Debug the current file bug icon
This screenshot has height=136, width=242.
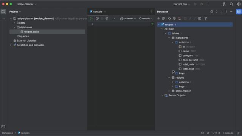coord(202,4)
